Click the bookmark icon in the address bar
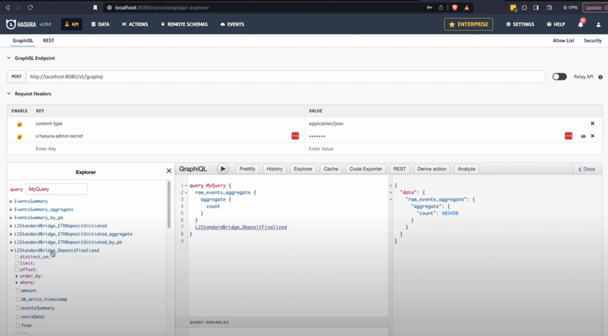The width and height of the screenshot is (608, 336). coord(95,8)
